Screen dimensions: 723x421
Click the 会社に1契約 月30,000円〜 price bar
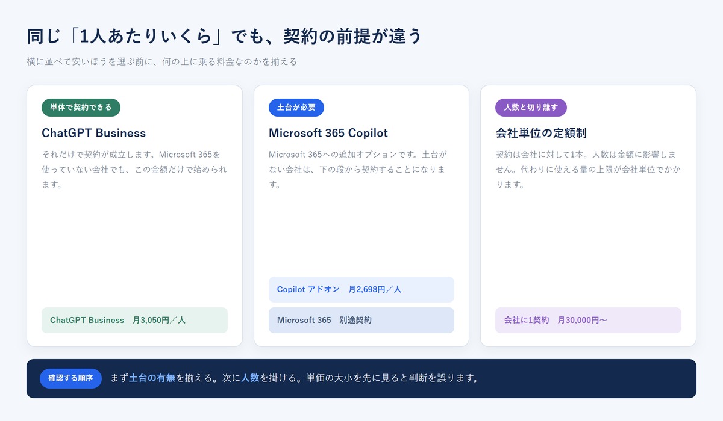(x=588, y=320)
